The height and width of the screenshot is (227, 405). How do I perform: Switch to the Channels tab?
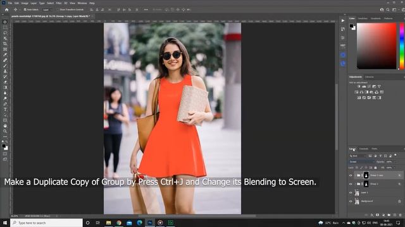(x=364, y=149)
